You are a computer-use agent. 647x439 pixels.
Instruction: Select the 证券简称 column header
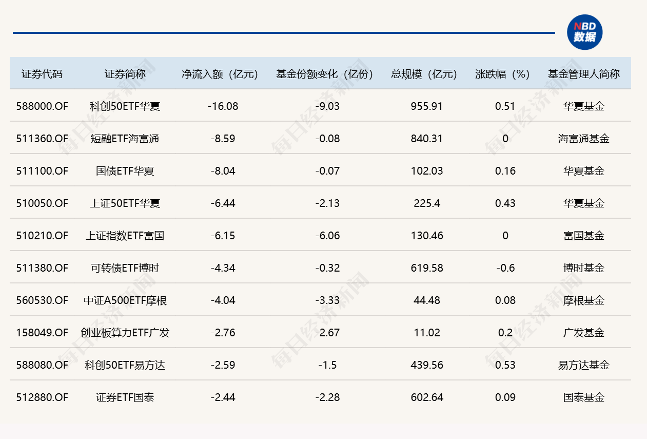point(125,74)
